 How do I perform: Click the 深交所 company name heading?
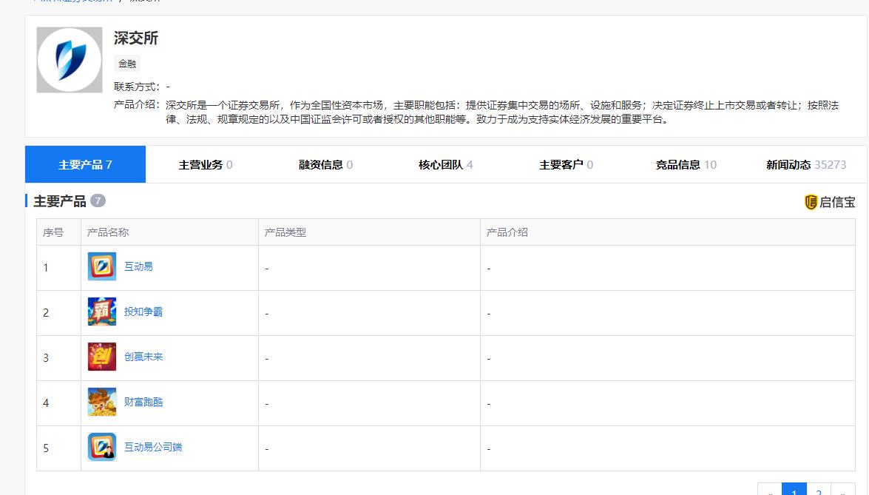(x=136, y=38)
